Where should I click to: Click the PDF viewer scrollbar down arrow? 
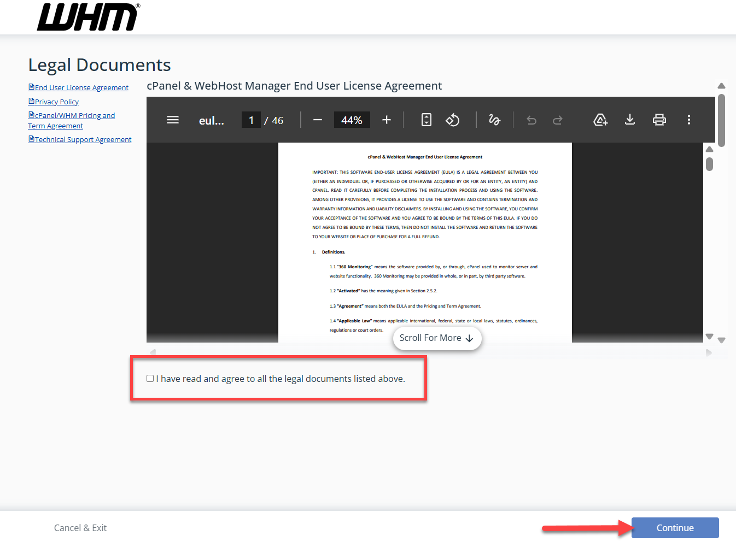(709, 336)
